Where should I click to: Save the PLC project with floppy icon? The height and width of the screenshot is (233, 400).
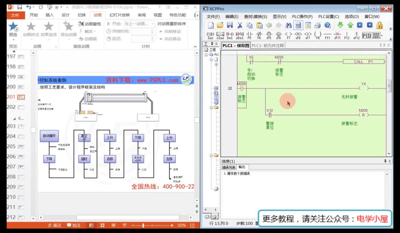coord(230,25)
